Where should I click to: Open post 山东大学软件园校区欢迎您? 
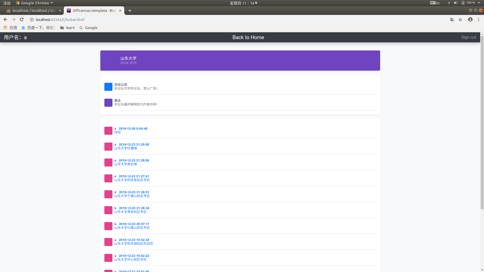[134, 244]
